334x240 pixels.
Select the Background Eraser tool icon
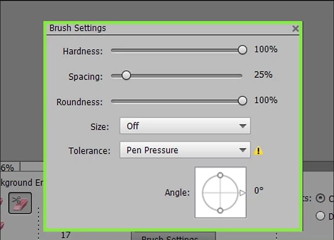click(20, 203)
